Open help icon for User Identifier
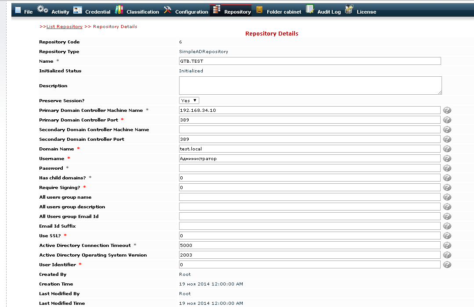 (447, 265)
